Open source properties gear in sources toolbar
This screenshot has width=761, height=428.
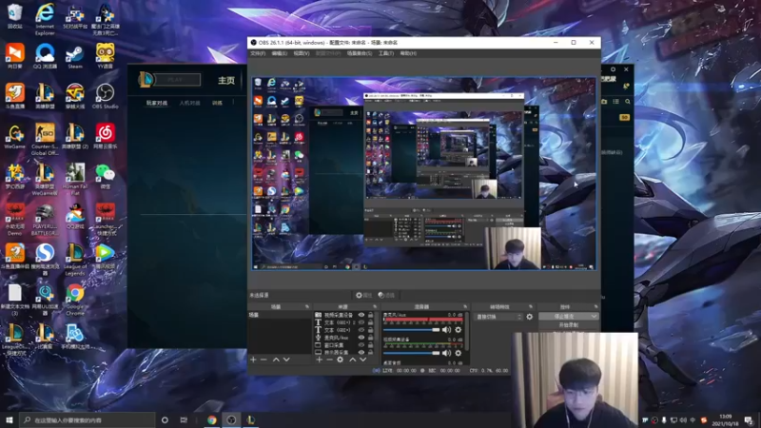click(x=341, y=360)
